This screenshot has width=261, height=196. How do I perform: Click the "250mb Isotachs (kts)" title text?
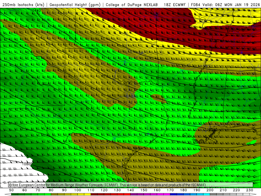point(23,5)
